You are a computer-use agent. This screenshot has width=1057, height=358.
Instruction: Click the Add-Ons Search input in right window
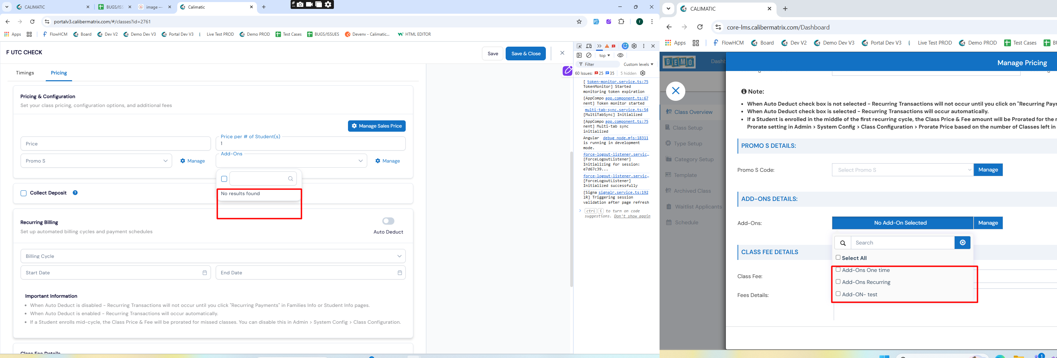[902, 243]
